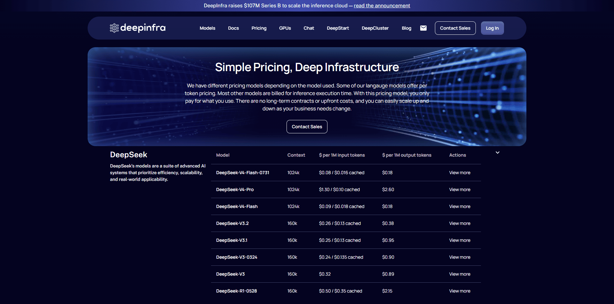614x304 pixels.
Task: Click the Actions column header
Action: [458, 155]
